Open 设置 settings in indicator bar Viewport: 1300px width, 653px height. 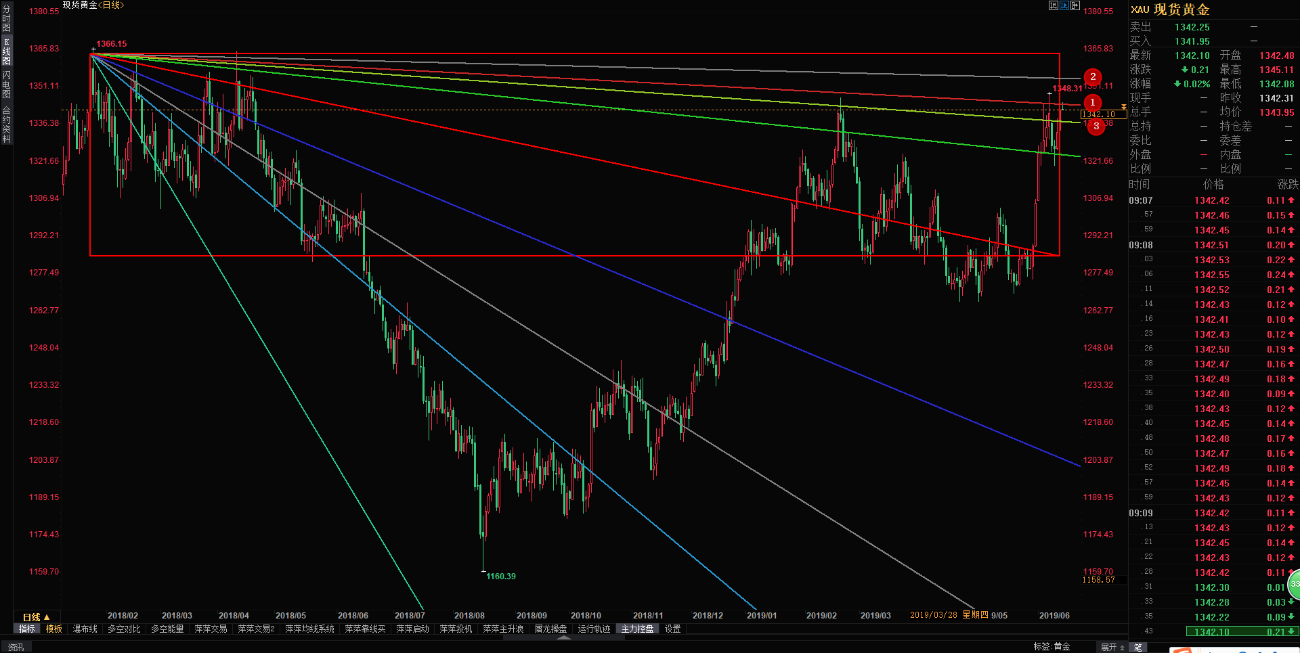click(673, 629)
